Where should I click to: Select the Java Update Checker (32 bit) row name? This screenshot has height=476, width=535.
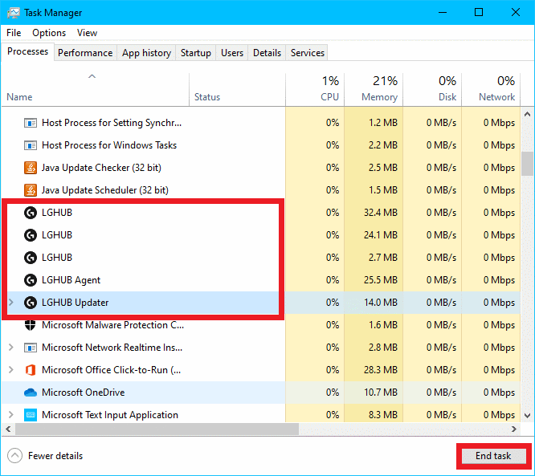(x=101, y=168)
